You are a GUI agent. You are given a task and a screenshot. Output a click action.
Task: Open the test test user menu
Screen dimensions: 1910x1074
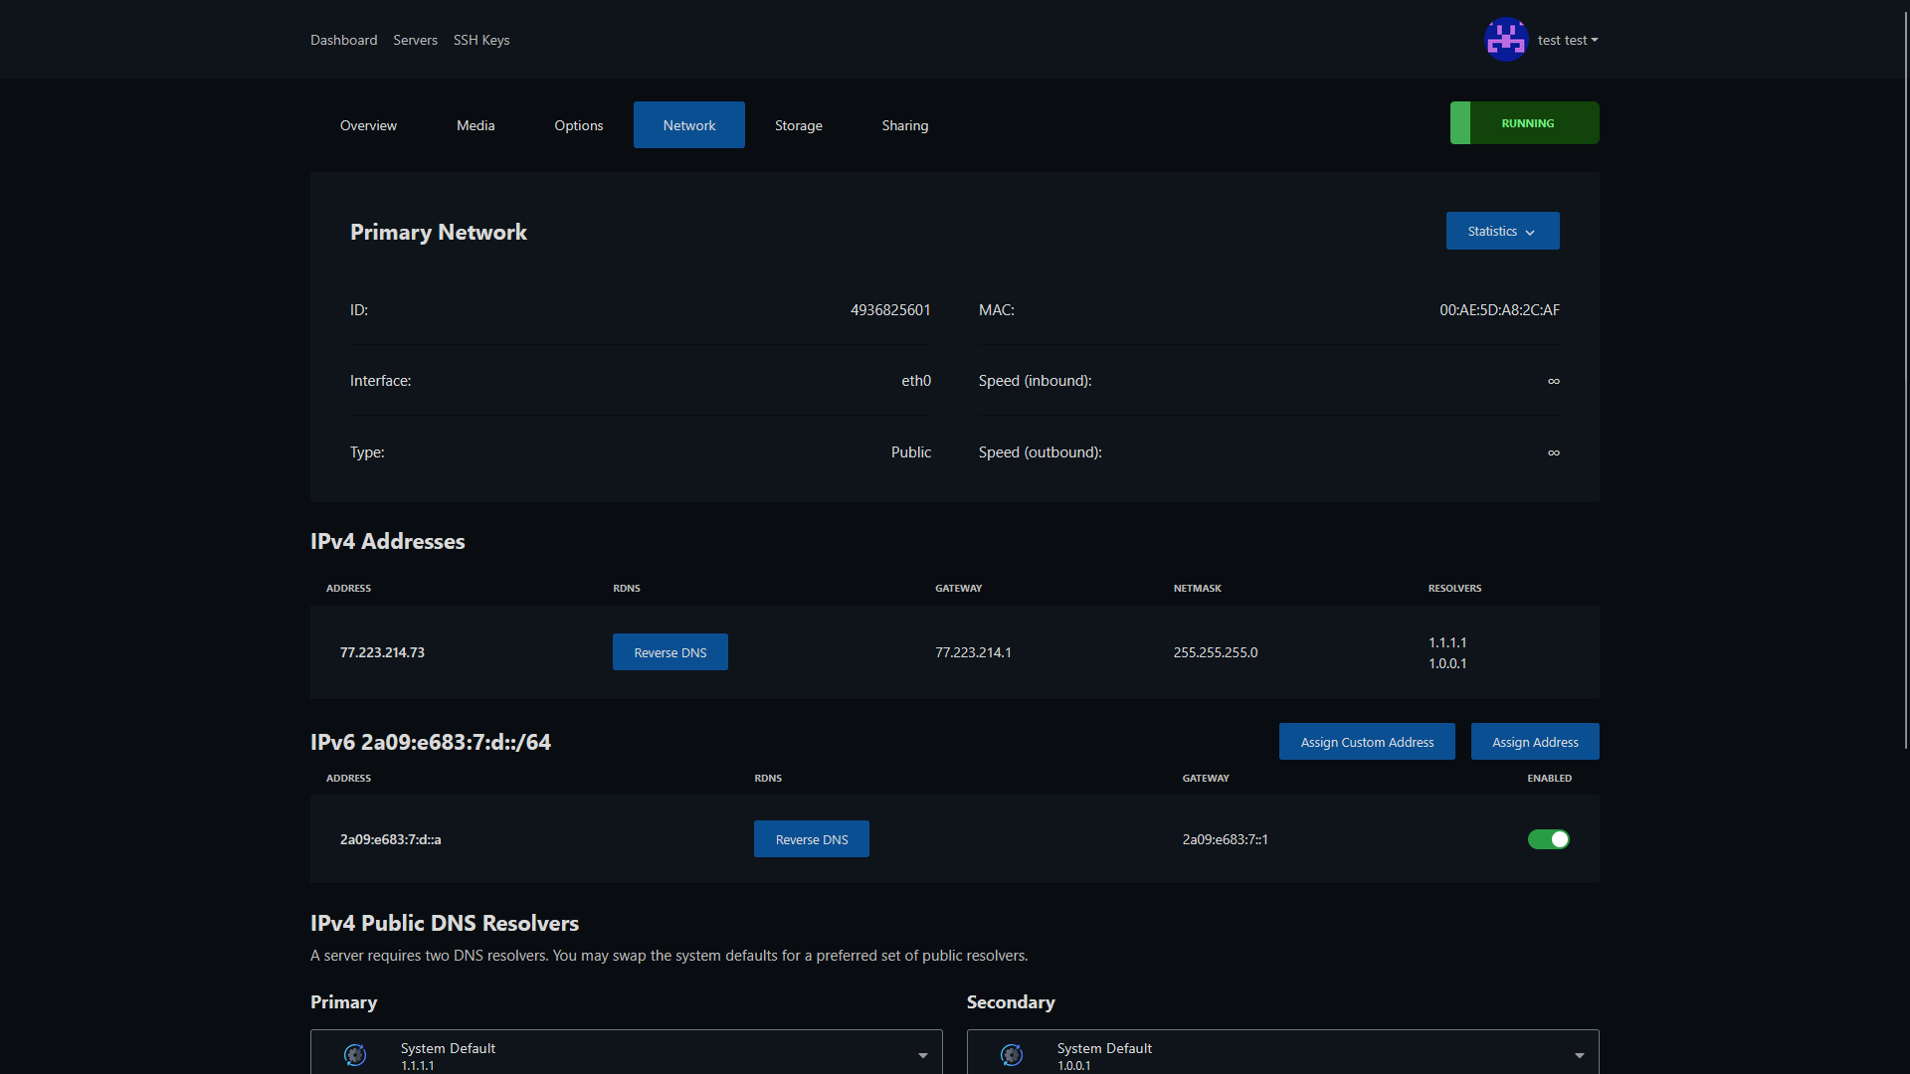pyautogui.click(x=1568, y=40)
